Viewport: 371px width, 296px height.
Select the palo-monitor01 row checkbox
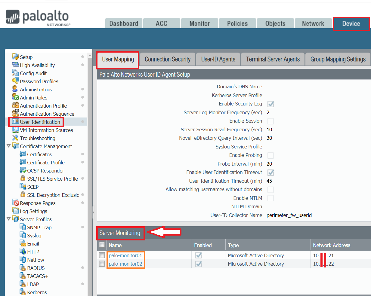click(102, 255)
